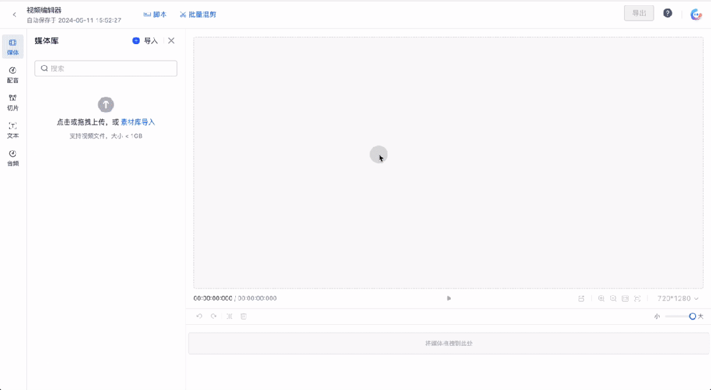
Task: Click the 支持视频文件 size hint text
Action: 105,136
